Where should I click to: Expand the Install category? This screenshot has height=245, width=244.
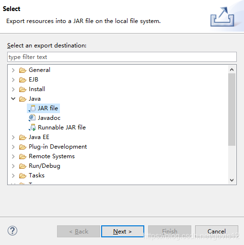click(x=13, y=89)
